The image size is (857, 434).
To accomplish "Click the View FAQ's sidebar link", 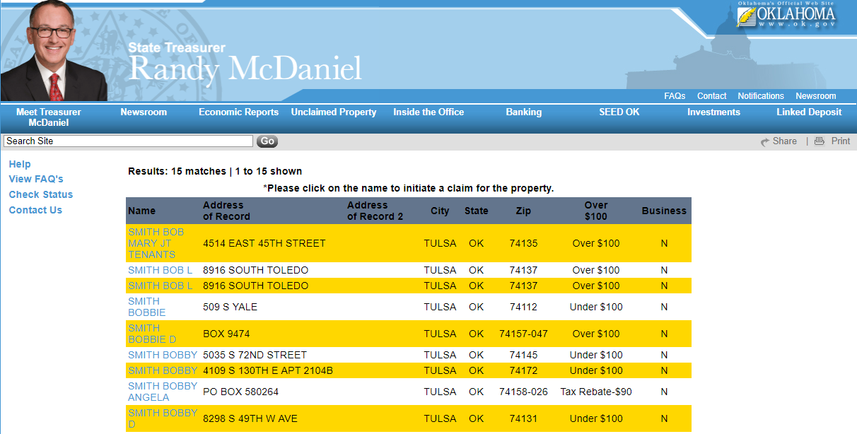I will (x=35, y=179).
